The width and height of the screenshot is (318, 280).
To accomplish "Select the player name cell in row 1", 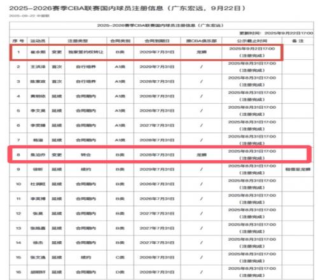I will click(38, 52).
